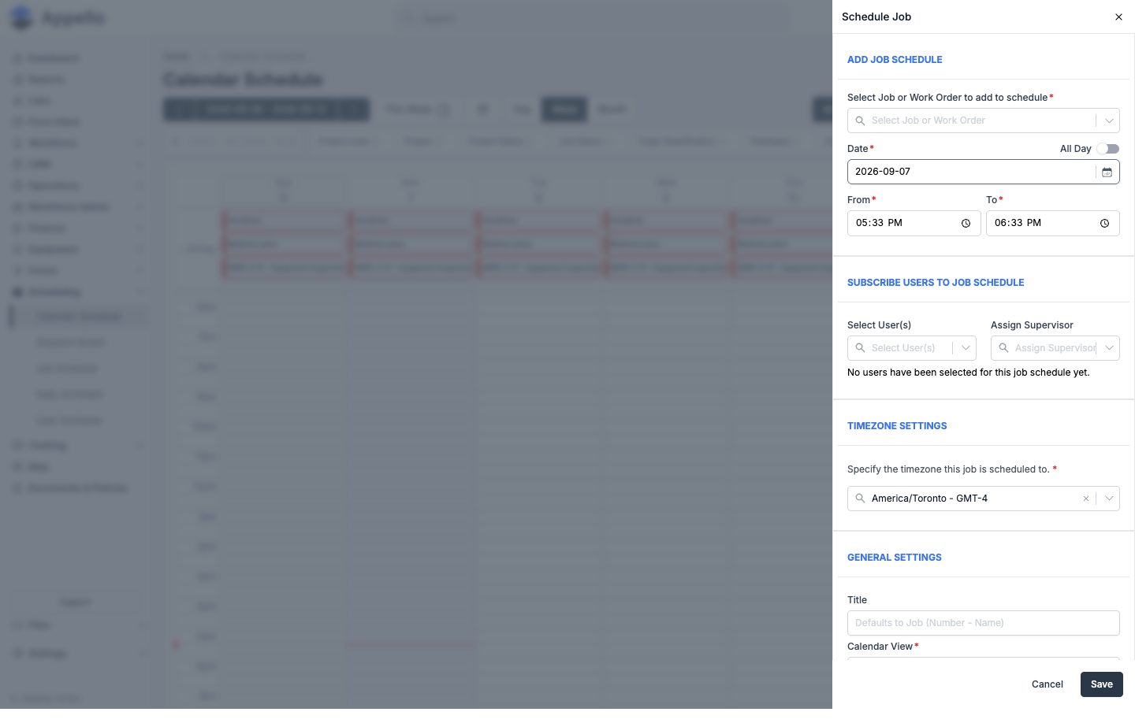Click the search icon in Select Job field

pos(860,120)
